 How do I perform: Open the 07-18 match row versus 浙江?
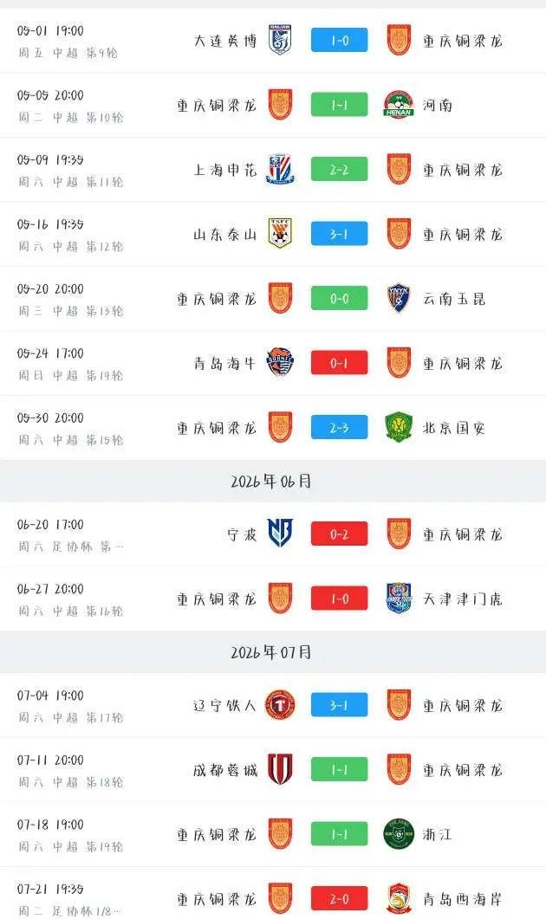[x=273, y=834]
